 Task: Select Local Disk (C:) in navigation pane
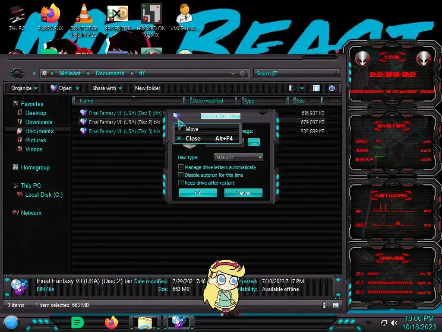coord(44,195)
